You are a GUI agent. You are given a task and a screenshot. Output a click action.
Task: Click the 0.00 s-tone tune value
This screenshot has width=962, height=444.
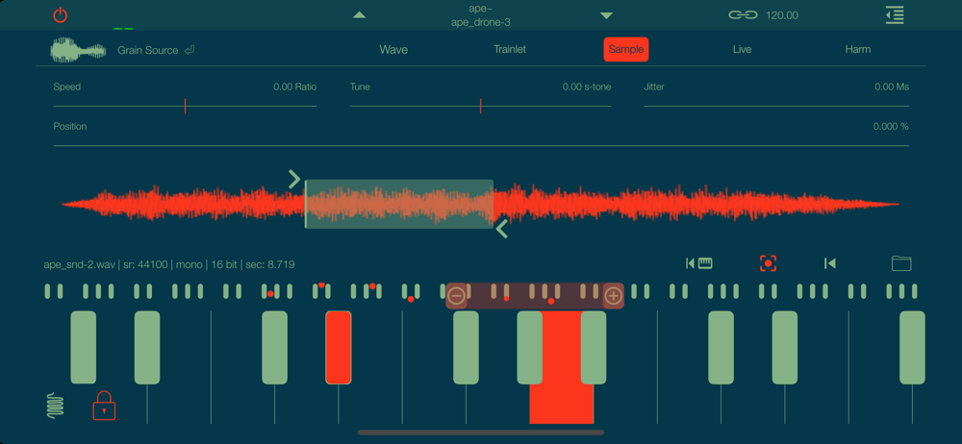tap(587, 87)
